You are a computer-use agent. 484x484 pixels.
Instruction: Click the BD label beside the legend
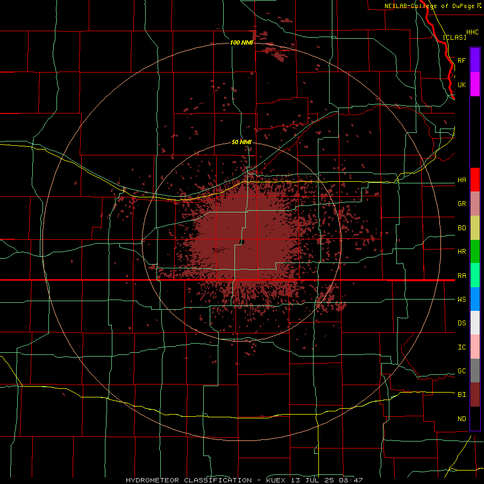(x=461, y=228)
